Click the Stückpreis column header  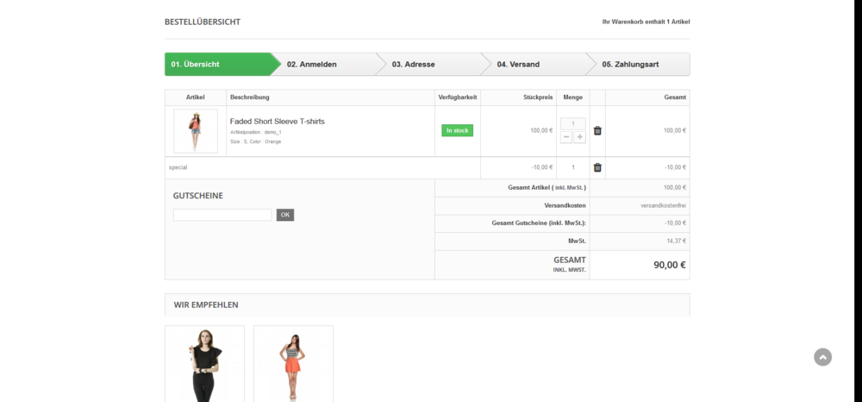(538, 97)
